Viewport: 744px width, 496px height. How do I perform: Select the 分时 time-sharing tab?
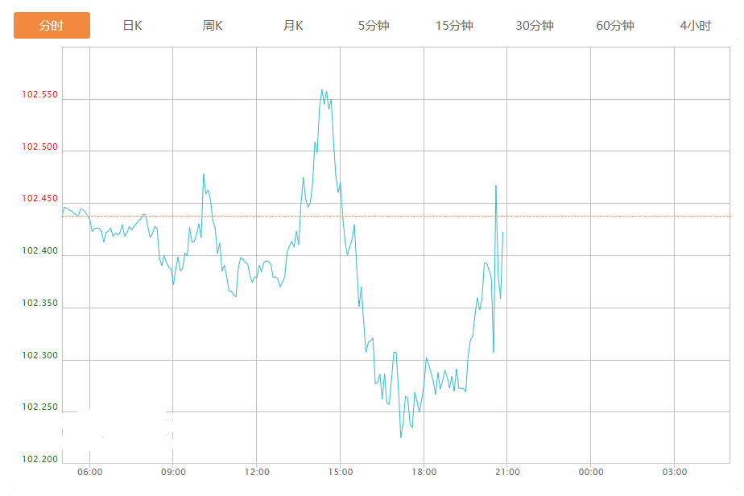click(52, 25)
